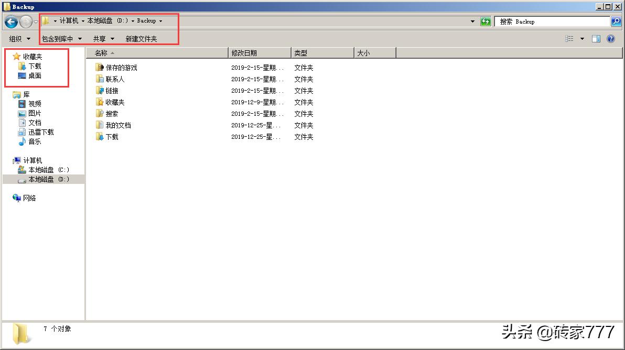
Task: Open 桌面 in the navigation pane
Action: pos(35,75)
